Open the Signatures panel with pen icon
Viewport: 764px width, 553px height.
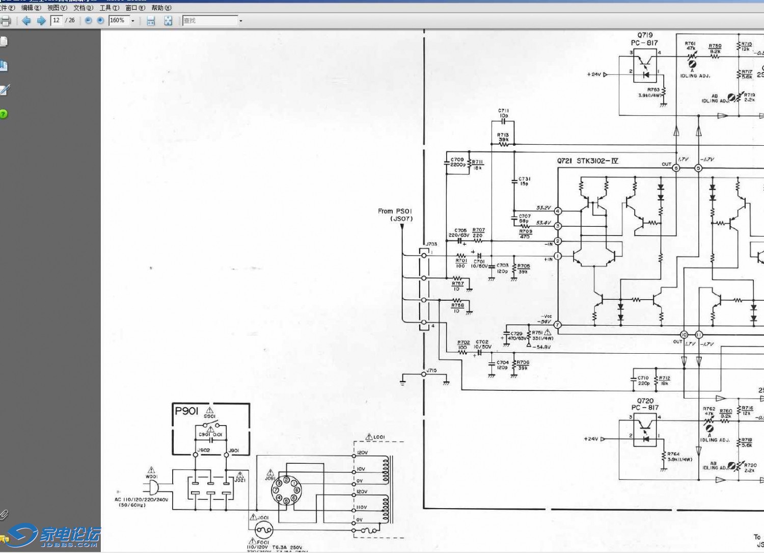click(5, 90)
